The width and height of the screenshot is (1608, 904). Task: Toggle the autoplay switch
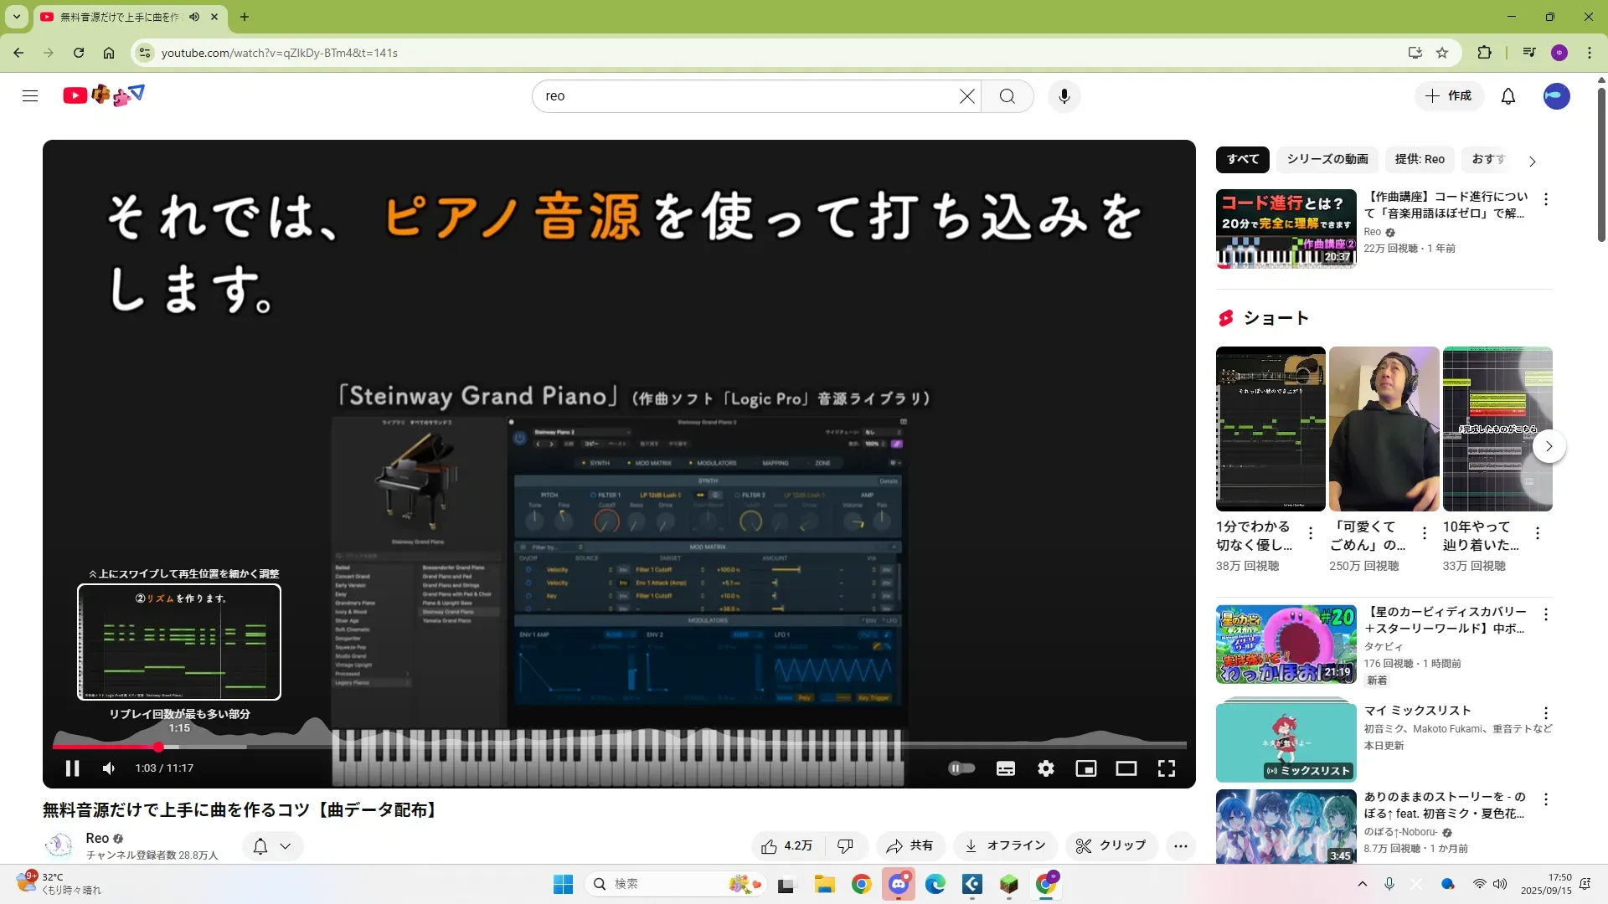pos(961,768)
